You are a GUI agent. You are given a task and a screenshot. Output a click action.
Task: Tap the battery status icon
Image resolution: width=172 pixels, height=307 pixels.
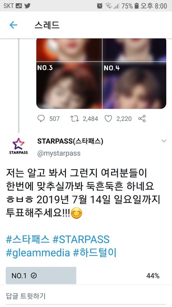tap(137, 6)
